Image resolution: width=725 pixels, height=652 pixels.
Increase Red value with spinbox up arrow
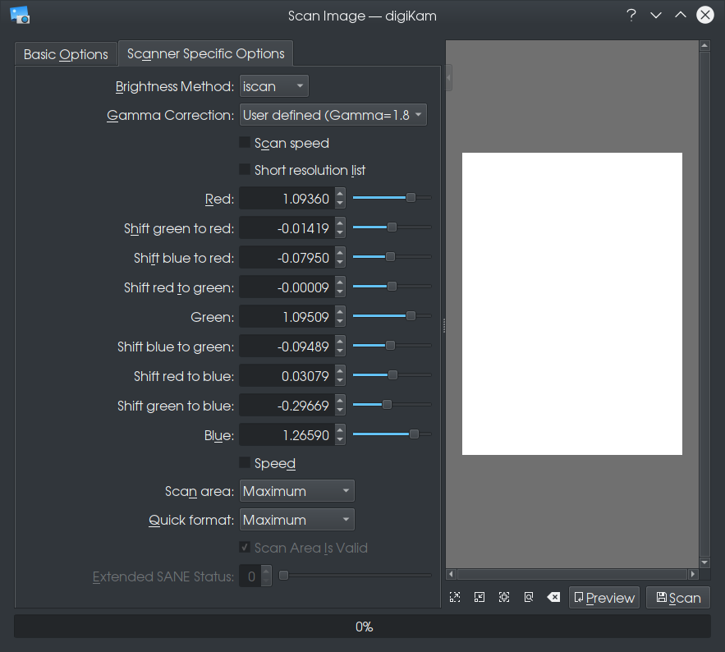coord(340,193)
